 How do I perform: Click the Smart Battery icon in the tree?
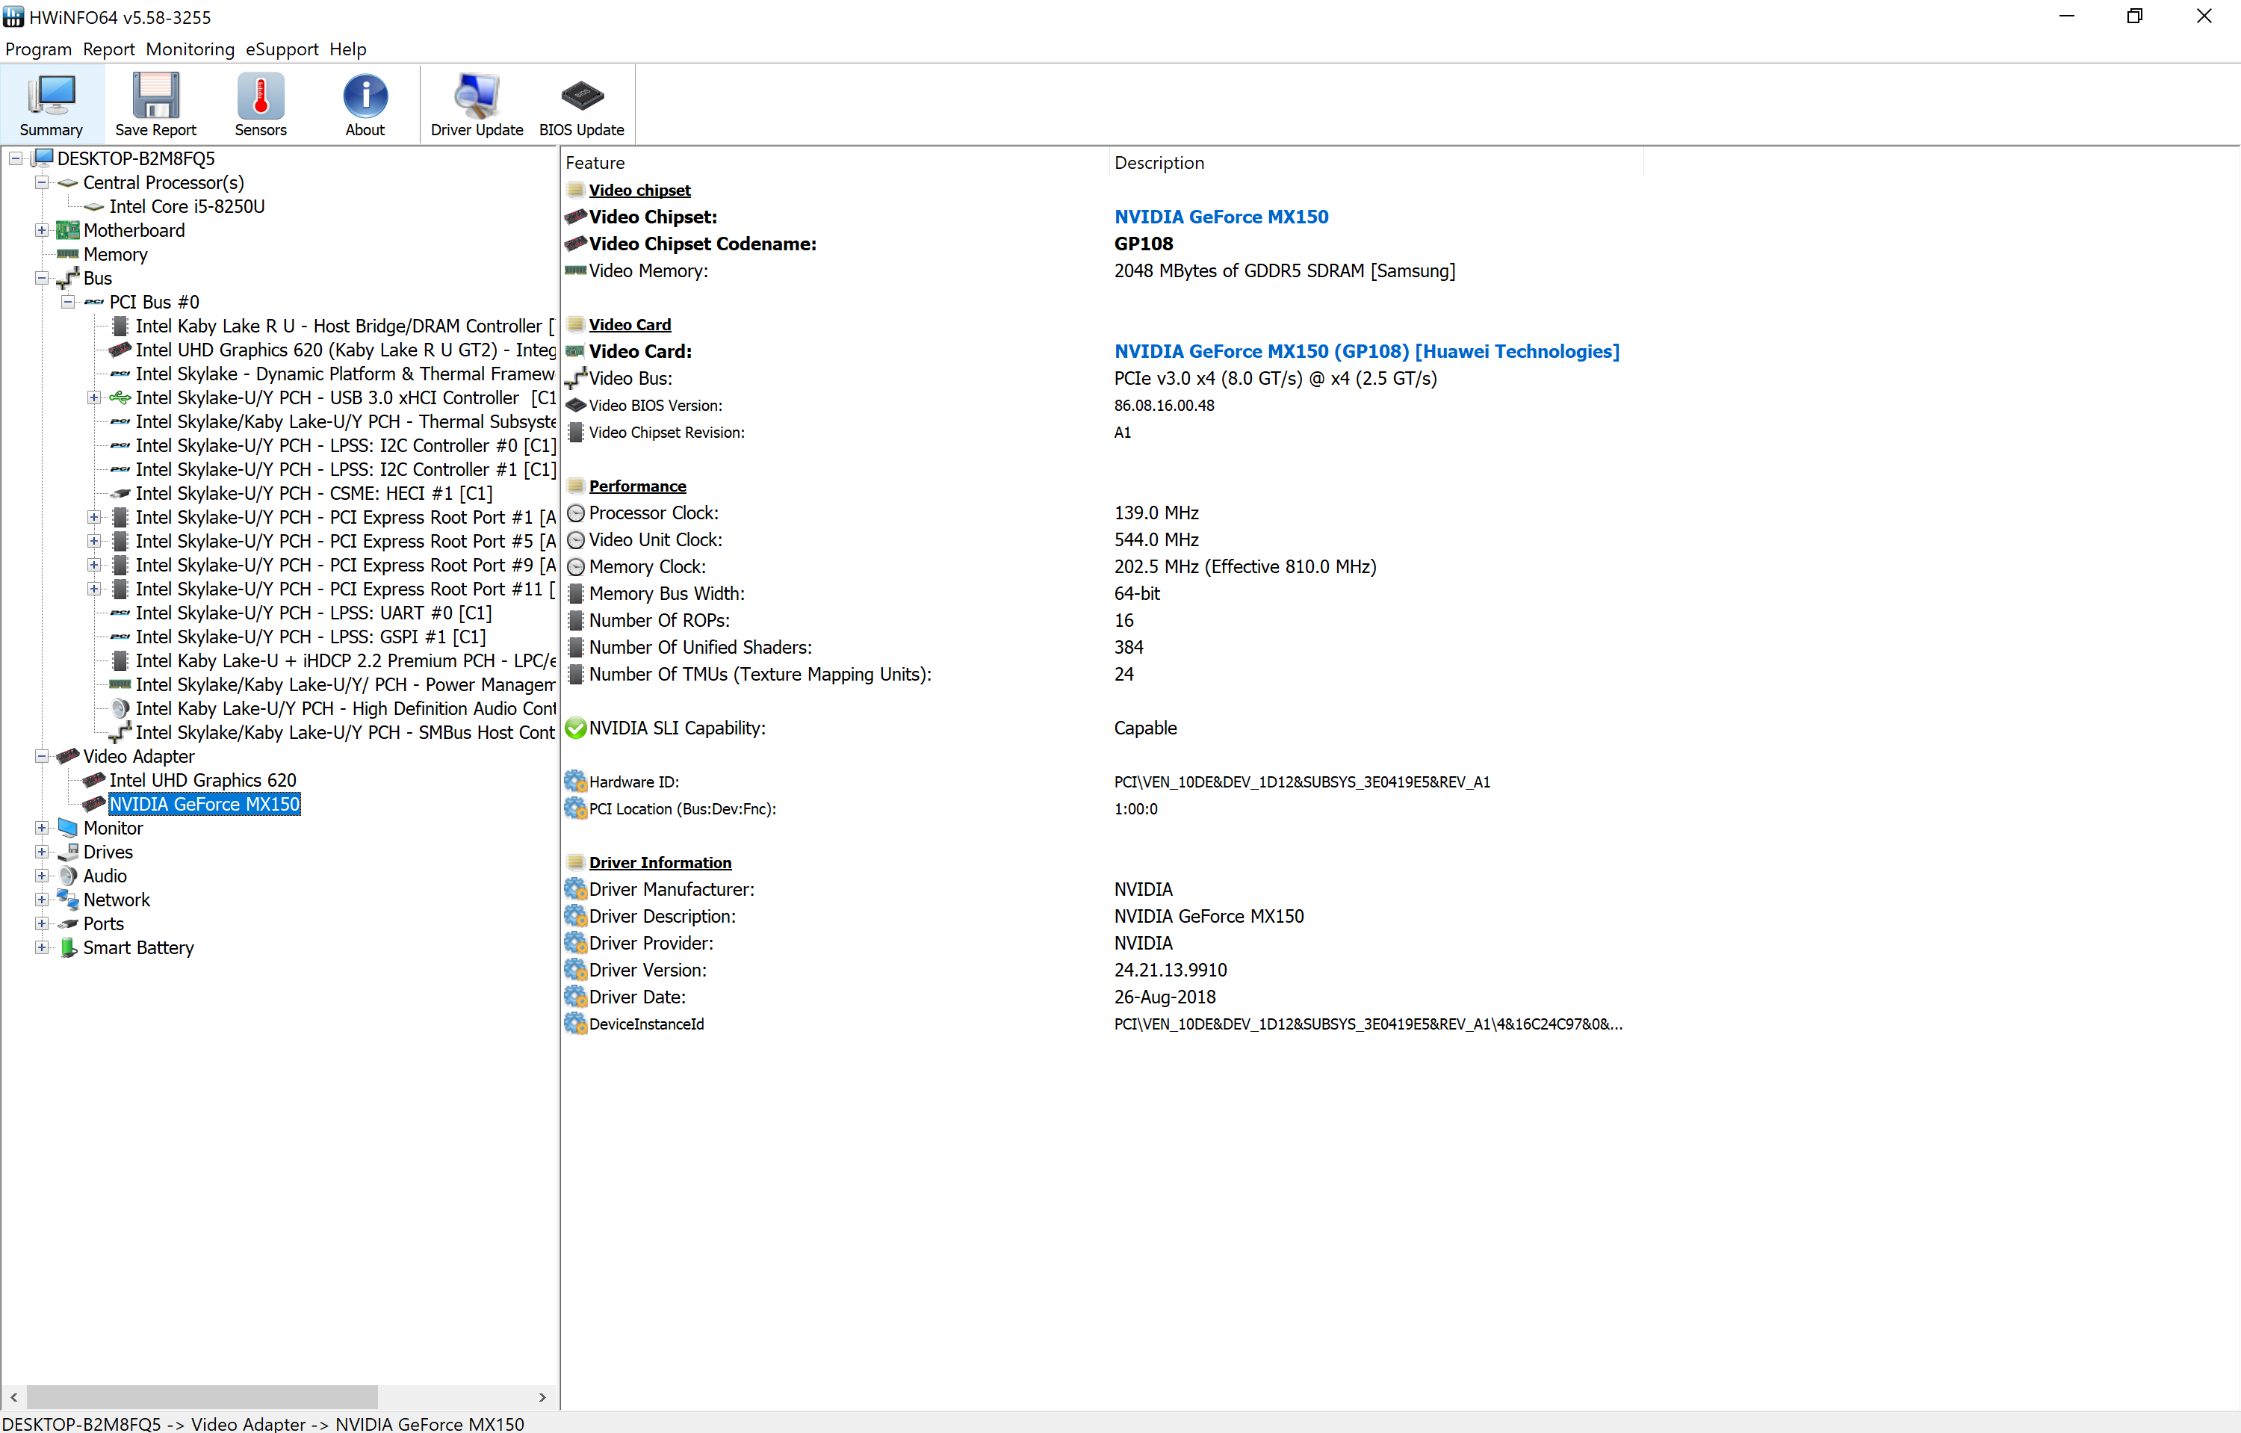(68, 947)
